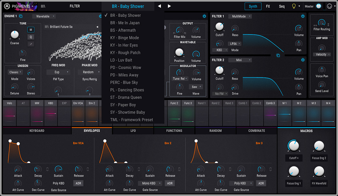Viewport: 338px width, 196px height.
Task: Open the Synth view
Action: pyautogui.click(x=253, y=6)
